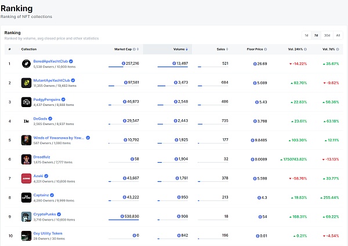Click the Dreadfulz collection avatar

point(26,159)
